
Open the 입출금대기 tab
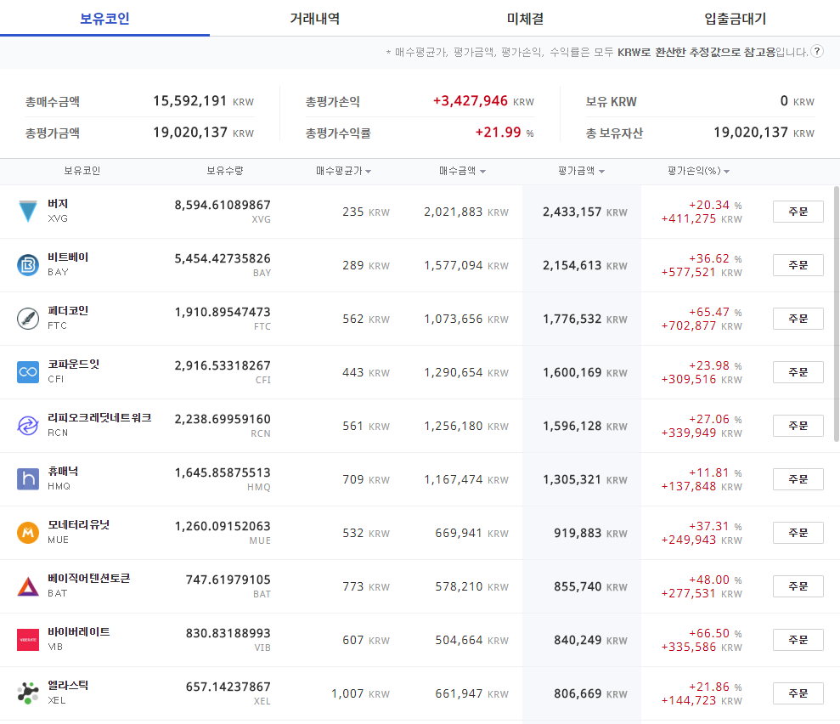(x=735, y=18)
